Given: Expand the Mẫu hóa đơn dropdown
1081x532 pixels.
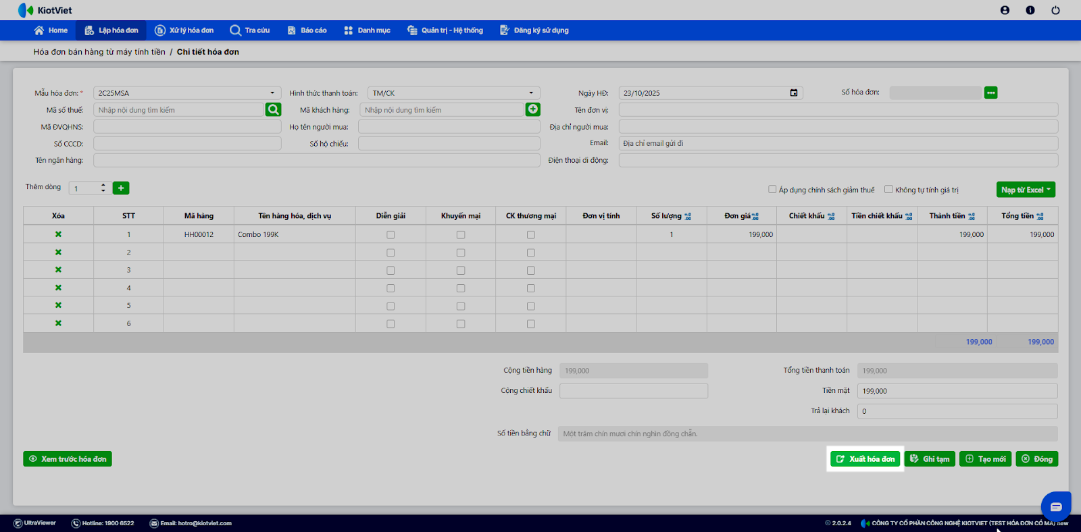Looking at the screenshot, I should [272, 93].
